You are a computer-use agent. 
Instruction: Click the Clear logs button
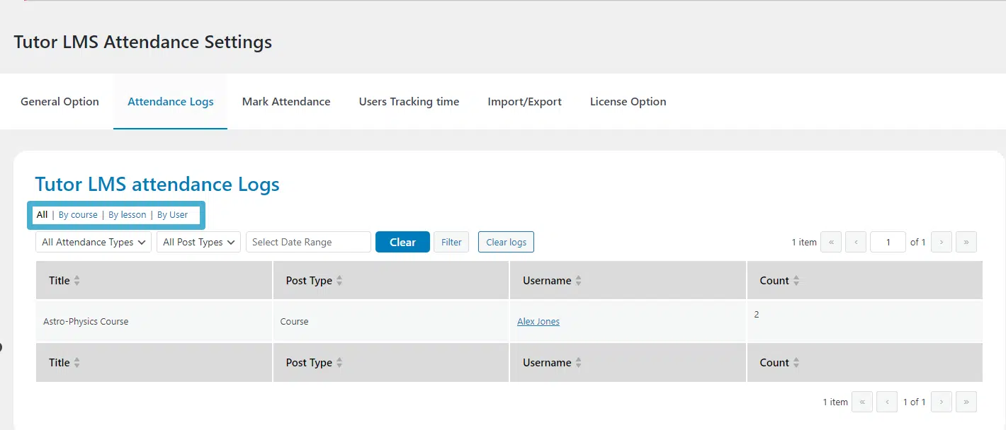(x=506, y=242)
